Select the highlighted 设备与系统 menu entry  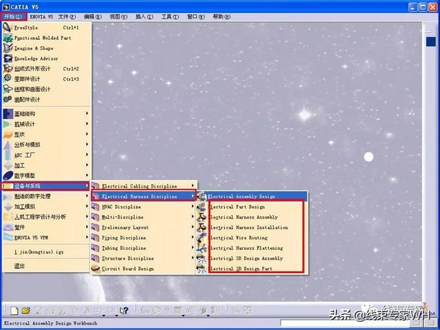[x=45, y=186]
